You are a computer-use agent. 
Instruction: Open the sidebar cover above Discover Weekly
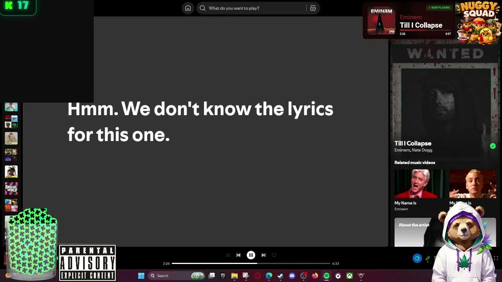11,172
